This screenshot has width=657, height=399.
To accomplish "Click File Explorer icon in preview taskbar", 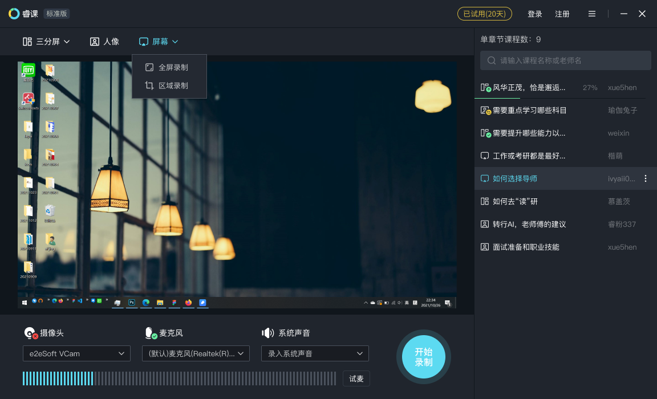I will (160, 302).
